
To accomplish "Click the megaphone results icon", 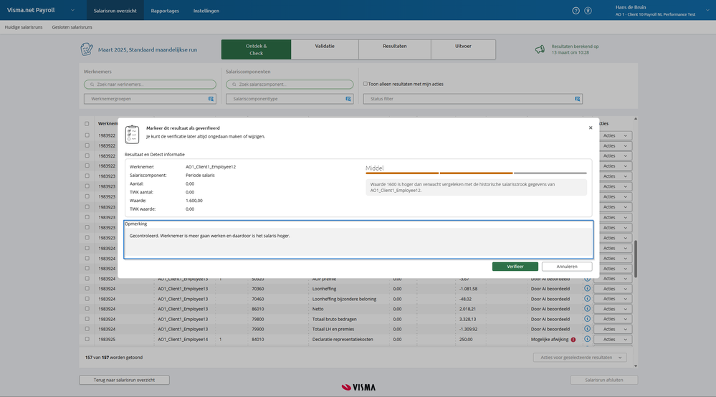I will point(540,49).
